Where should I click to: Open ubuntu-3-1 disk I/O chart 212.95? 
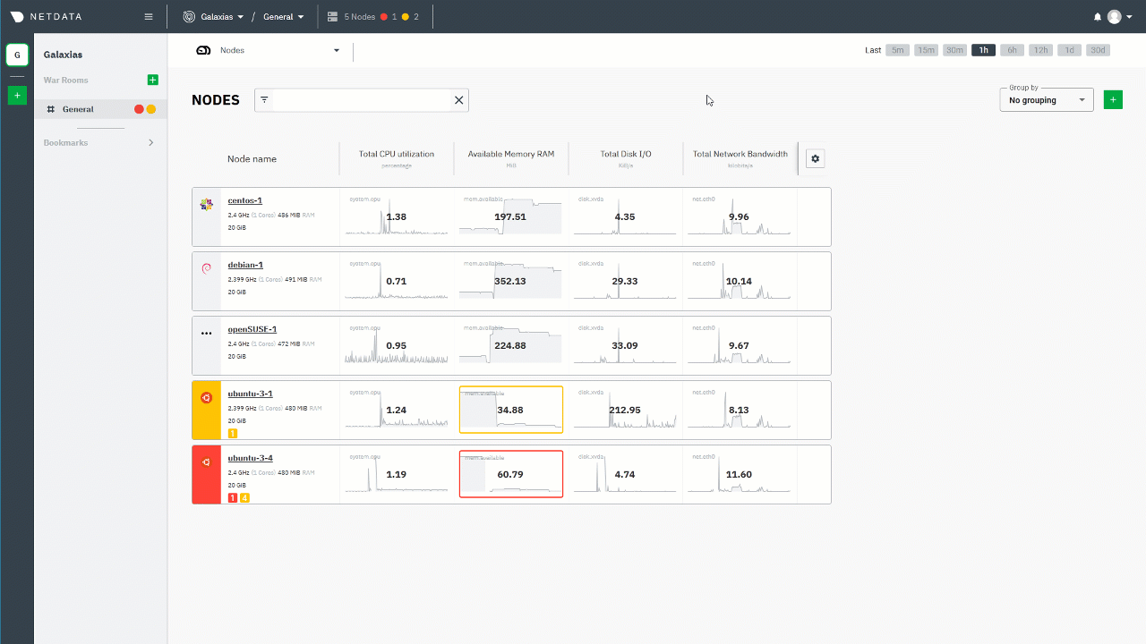click(x=625, y=410)
